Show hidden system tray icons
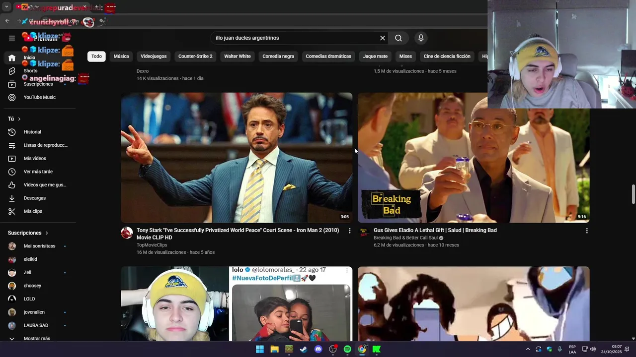Viewport: 636px width, 357px height. 528,349
